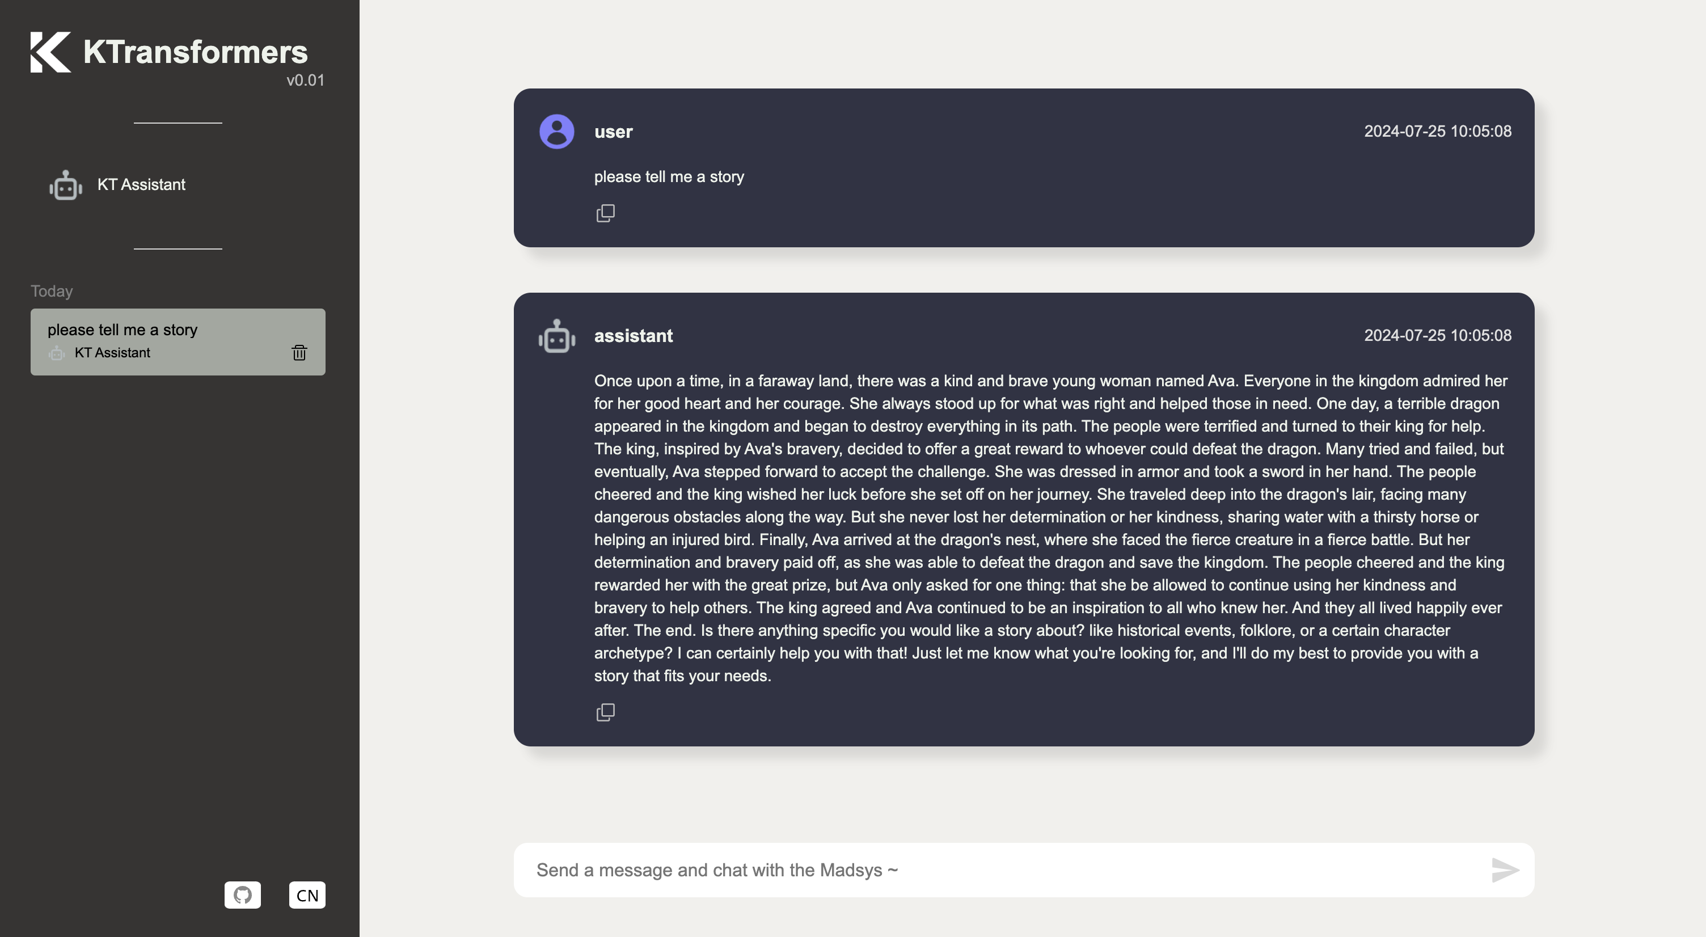Click the KT Assistant robot icon
1706x937 pixels.
[66, 185]
